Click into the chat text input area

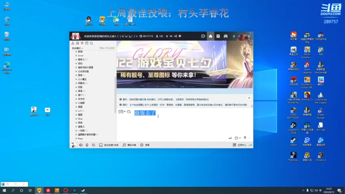185,125
